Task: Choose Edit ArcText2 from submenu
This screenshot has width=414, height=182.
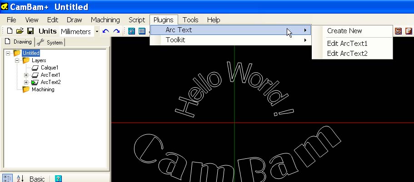Action: coord(352,54)
